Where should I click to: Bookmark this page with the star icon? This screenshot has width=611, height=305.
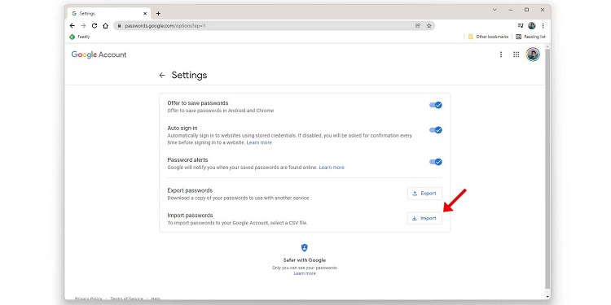click(429, 26)
